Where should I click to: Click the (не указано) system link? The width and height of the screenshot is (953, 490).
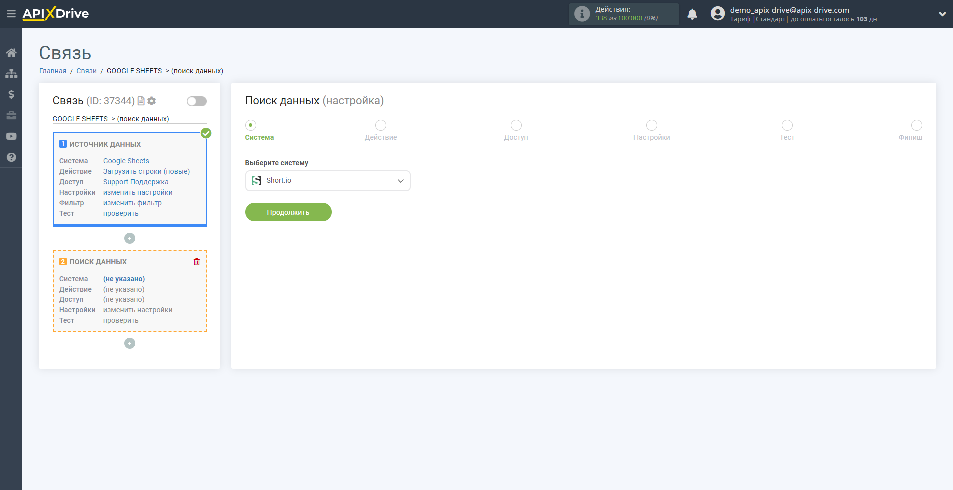tap(124, 279)
